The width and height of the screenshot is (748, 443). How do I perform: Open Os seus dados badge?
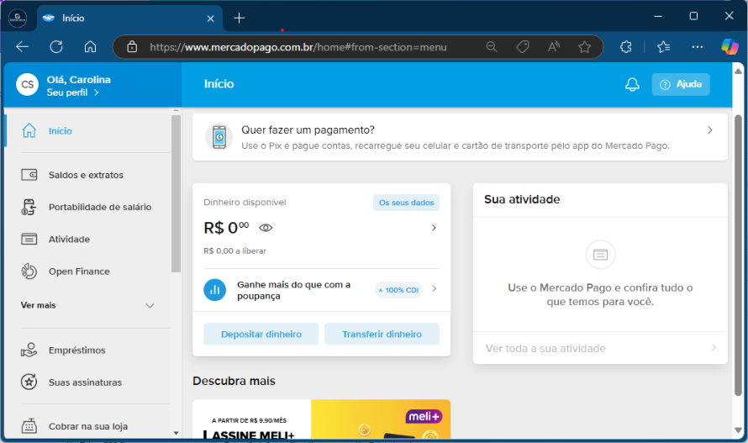click(x=406, y=203)
